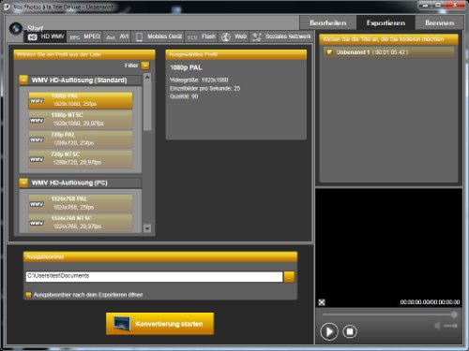Toggle the Unbenannt 1 title checkbox

click(329, 51)
